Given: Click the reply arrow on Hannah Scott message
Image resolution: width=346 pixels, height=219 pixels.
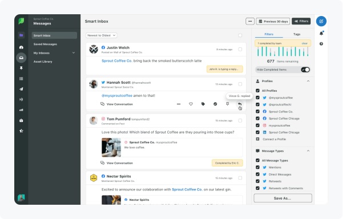Looking at the screenshot, I should 240,104.
